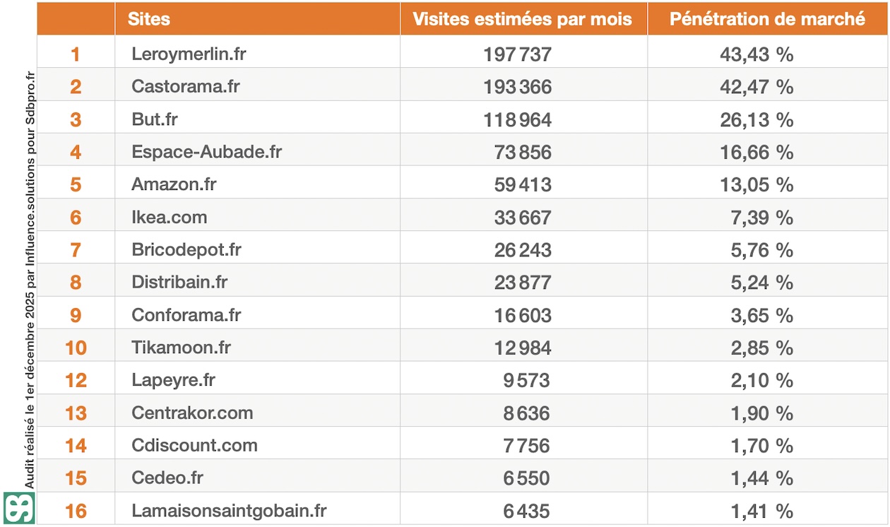This screenshot has width=890, height=527.
Task: Select the Cdiscount.com site name
Action: click(x=194, y=445)
